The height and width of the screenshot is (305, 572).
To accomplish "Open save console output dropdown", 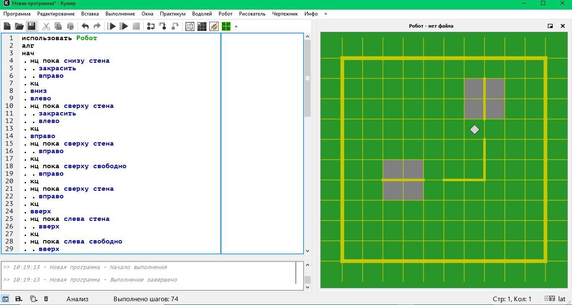I will pyautogui.click(x=18, y=299).
